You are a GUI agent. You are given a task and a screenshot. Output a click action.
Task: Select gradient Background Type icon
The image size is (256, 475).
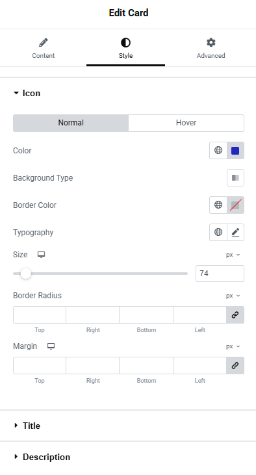click(x=235, y=178)
